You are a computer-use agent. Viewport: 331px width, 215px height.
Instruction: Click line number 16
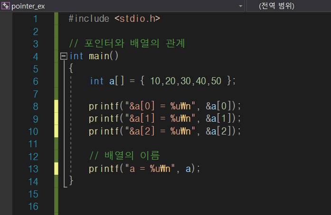click(x=33, y=206)
